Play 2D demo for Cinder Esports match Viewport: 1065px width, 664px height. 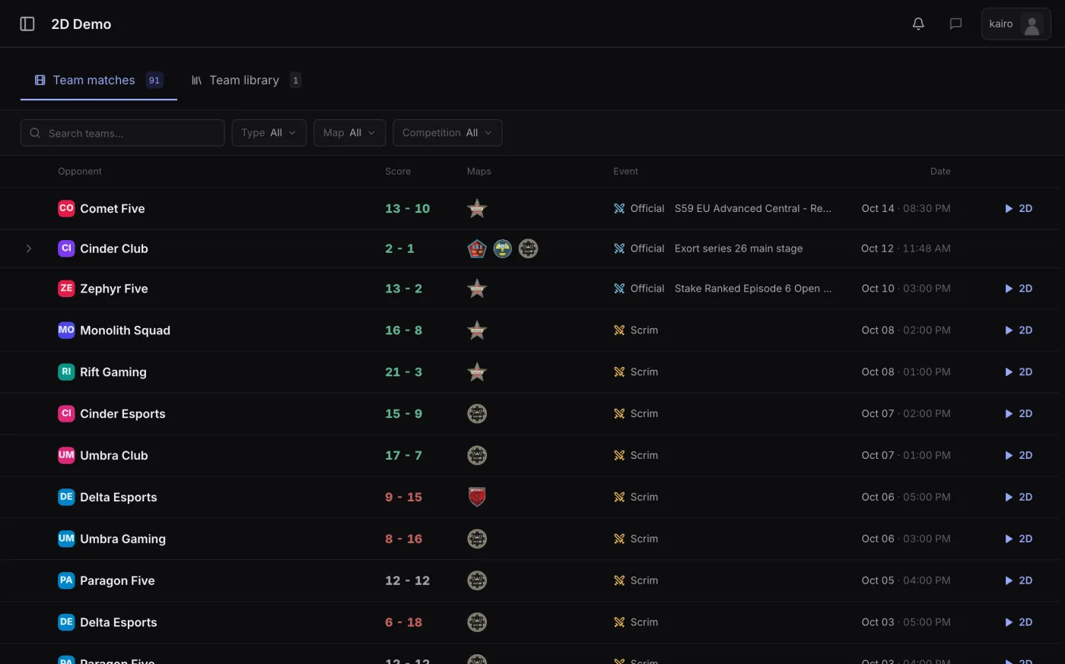click(1019, 414)
